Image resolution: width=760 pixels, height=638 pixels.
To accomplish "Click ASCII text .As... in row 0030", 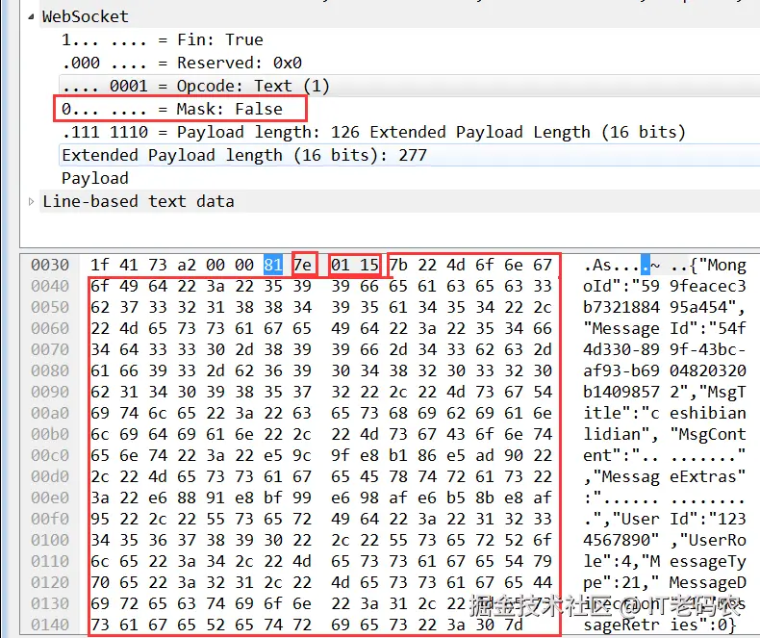I will point(612,265).
